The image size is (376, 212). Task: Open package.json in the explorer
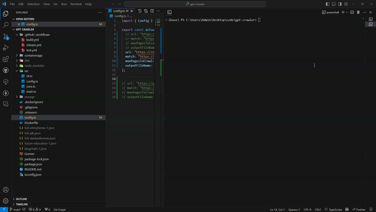click(33, 164)
